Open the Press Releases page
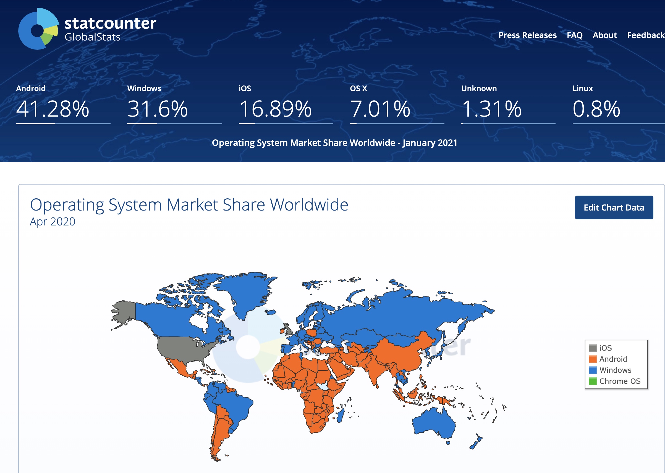 click(527, 35)
